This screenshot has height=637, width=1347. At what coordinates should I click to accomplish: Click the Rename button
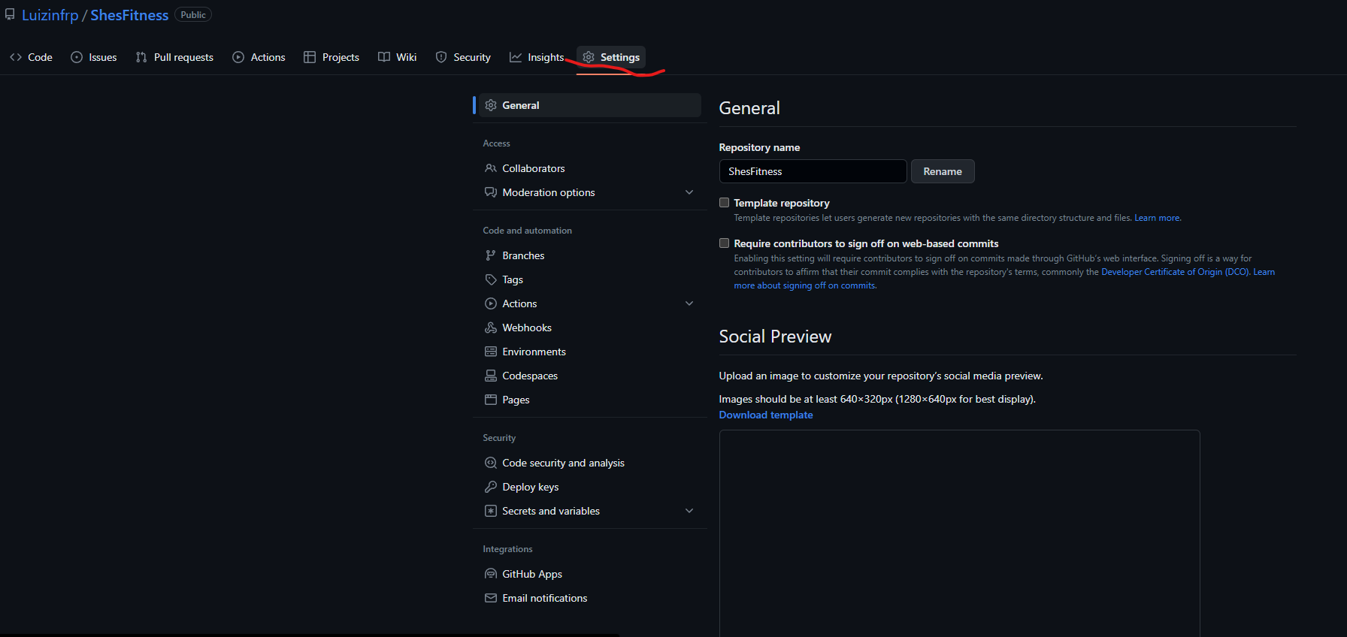943,171
